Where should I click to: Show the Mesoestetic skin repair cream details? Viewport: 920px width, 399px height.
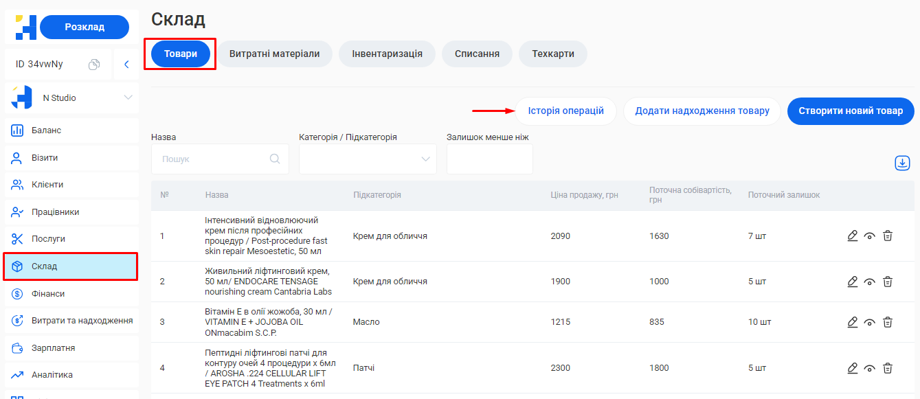tap(869, 236)
